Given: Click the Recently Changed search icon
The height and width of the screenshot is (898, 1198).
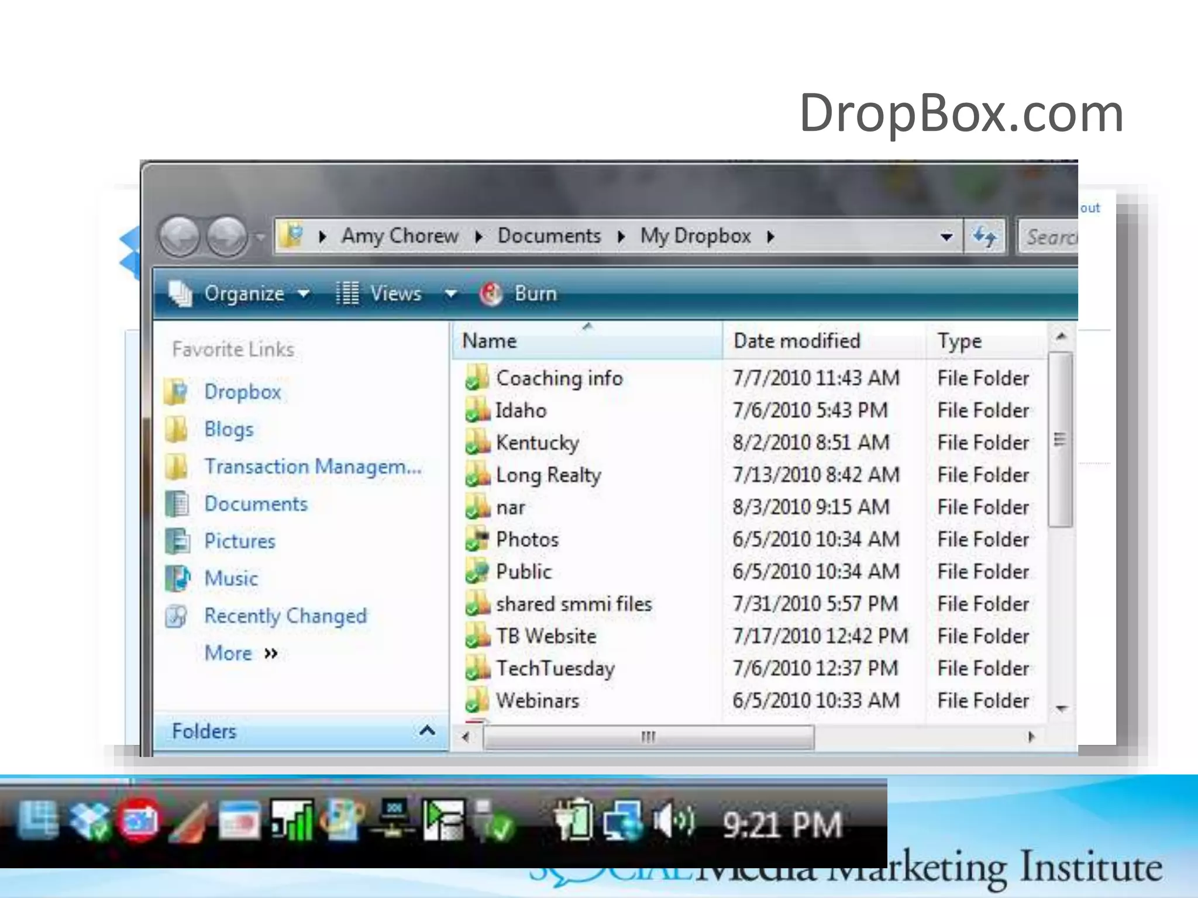Looking at the screenshot, I should 176,616.
